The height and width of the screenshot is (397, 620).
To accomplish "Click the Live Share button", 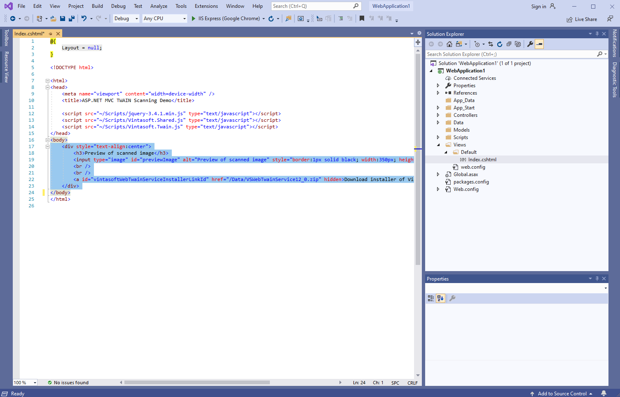I will (x=582, y=19).
